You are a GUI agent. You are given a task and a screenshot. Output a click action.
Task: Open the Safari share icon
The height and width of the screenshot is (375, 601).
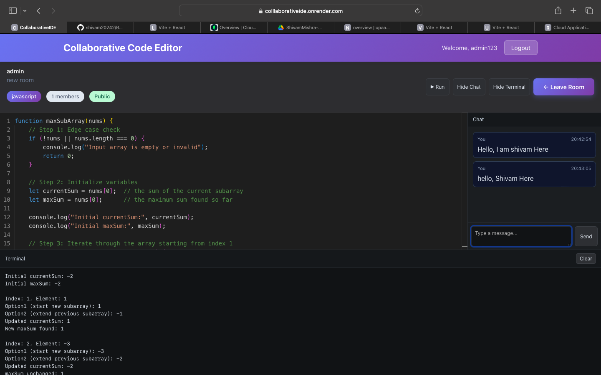click(x=558, y=10)
